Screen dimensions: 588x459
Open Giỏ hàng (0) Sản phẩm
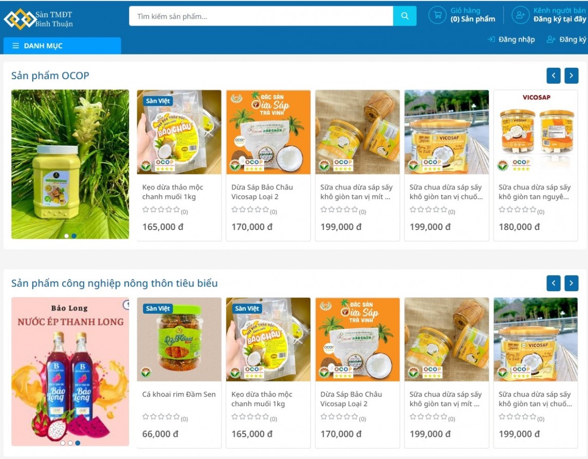pyautogui.click(x=472, y=15)
